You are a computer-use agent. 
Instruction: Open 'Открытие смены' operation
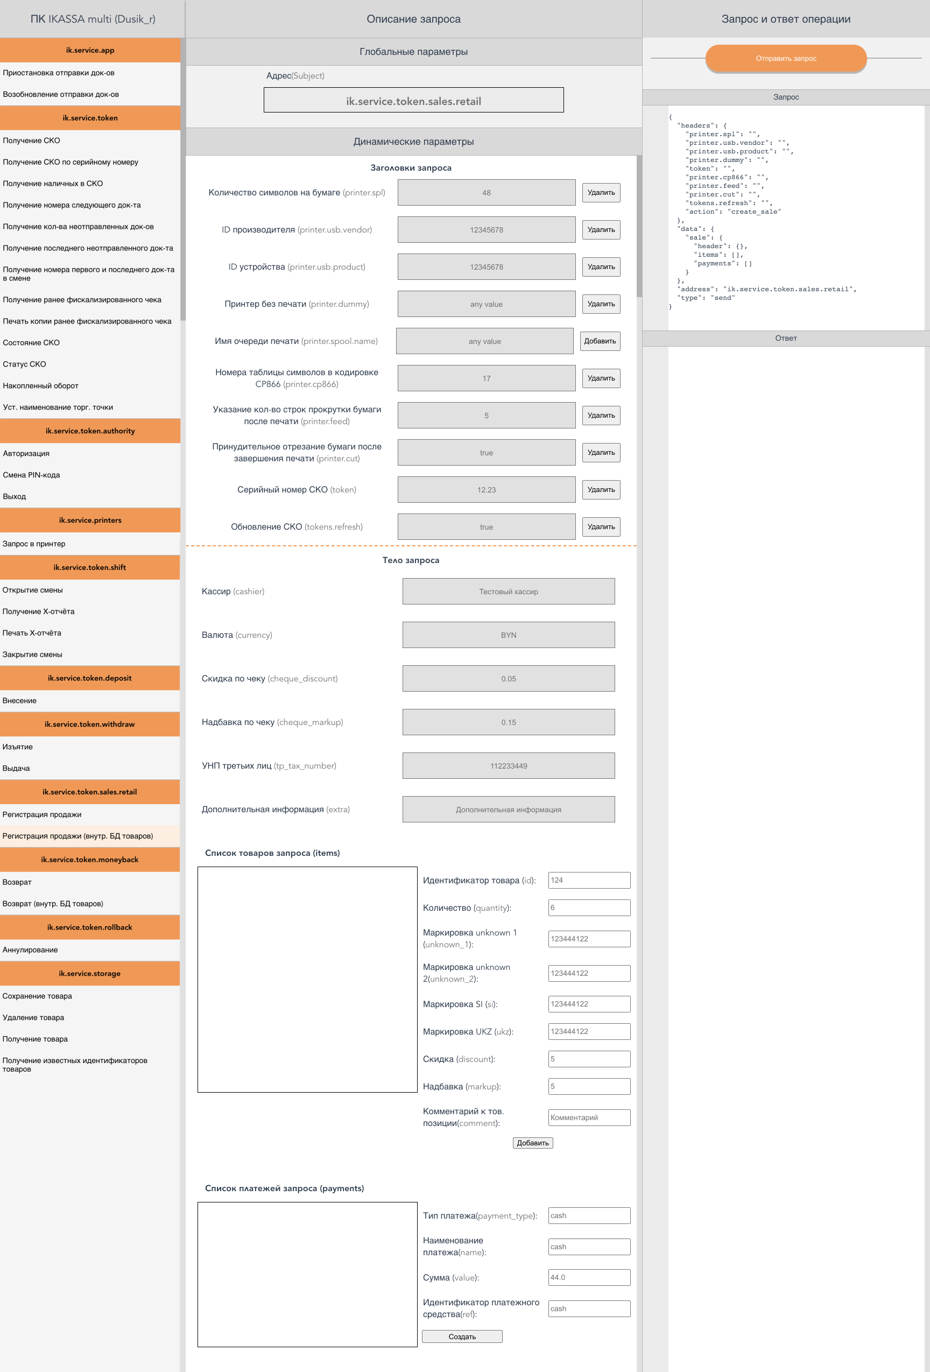(32, 590)
